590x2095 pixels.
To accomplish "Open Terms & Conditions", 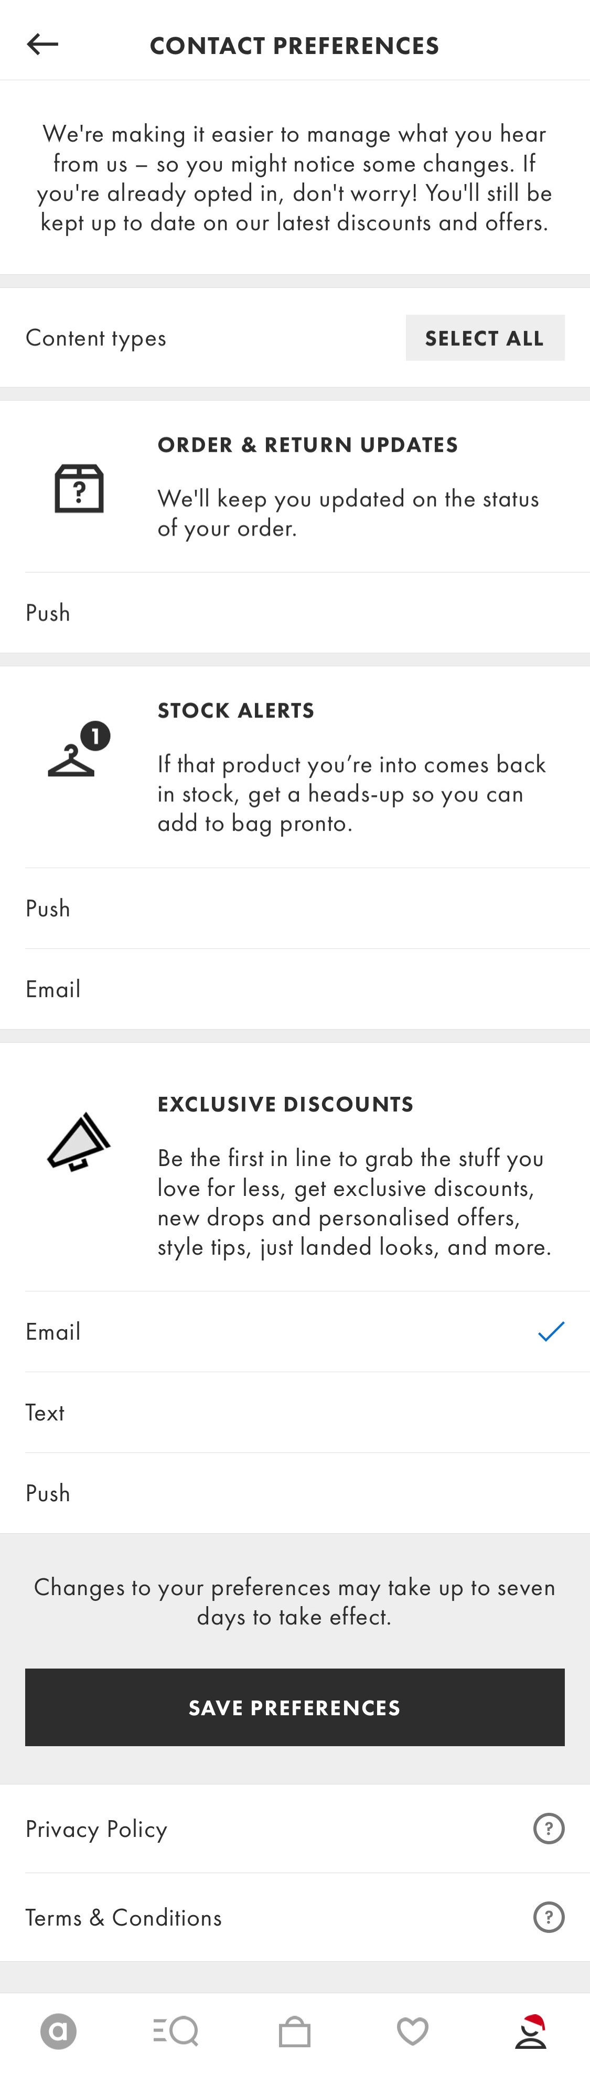I will pos(124,1917).
